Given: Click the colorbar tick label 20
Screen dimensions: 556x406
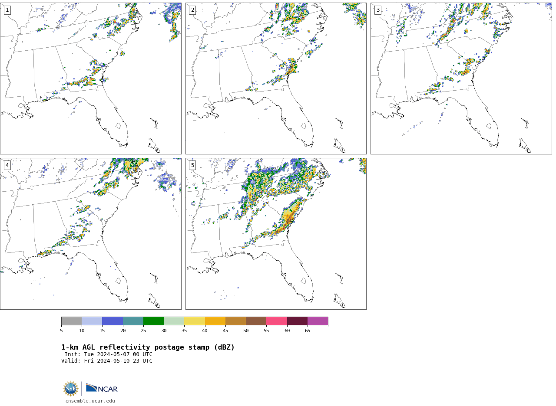Looking at the screenshot, I should [x=123, y=331].
